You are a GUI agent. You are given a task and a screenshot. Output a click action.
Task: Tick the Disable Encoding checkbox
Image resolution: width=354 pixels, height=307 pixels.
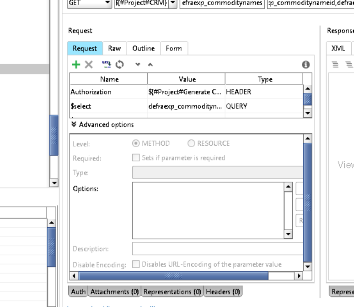click(x=136, y=264)
